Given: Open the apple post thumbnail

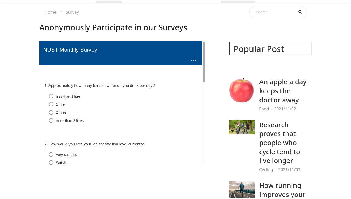Looking at the screenshot, I should (242, 90).
